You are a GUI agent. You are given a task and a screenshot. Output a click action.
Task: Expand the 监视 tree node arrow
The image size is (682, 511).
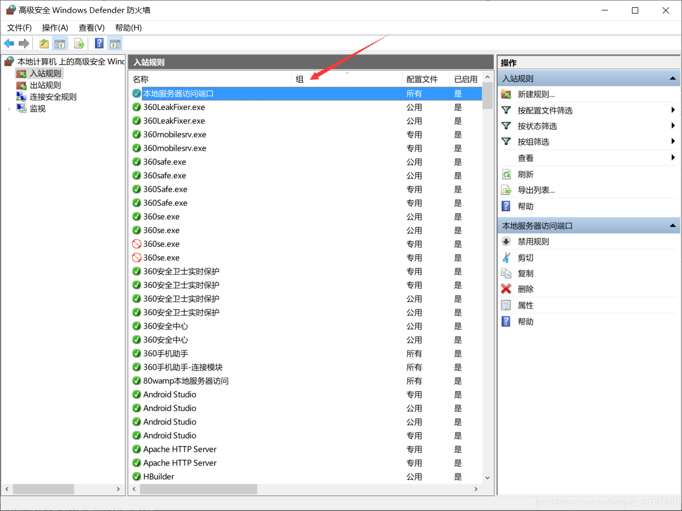click(9, 109)
